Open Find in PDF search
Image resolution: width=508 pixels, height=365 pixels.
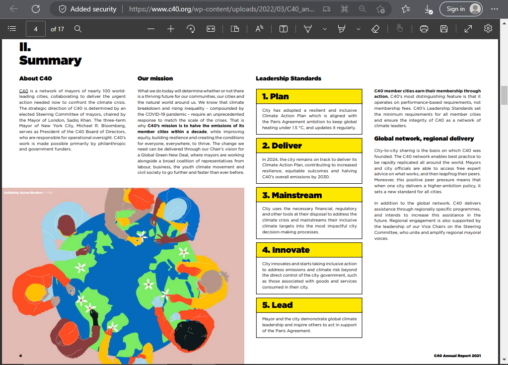(78, 29)
